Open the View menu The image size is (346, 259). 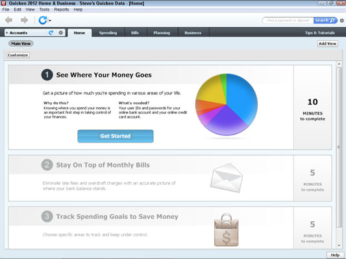(30, 10)
